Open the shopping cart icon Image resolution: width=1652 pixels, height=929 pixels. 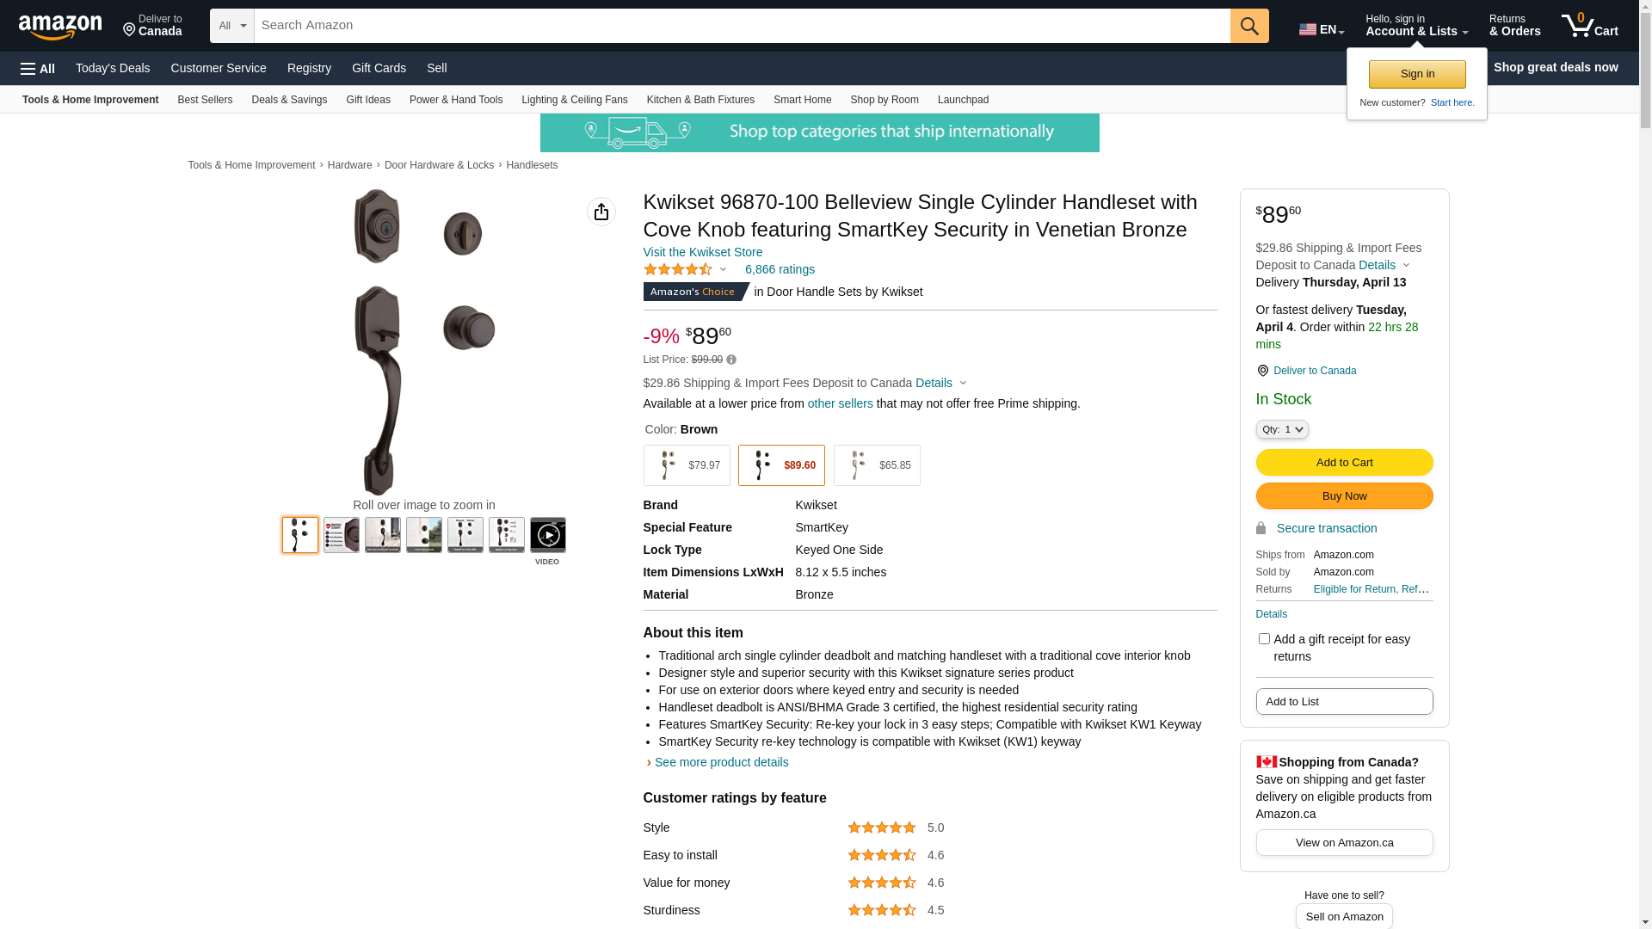[1589, 26]
